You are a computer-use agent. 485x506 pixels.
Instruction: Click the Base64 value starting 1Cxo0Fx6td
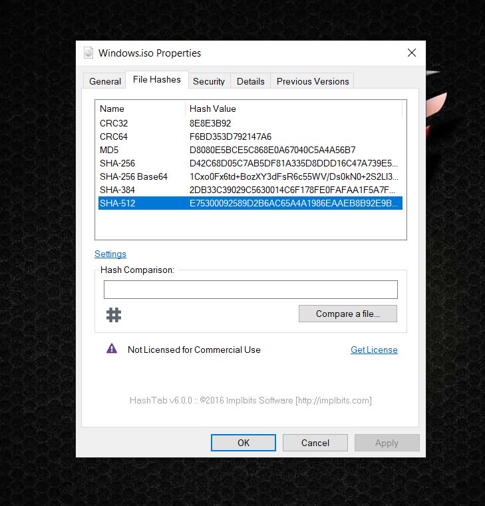(x=294, y=176)
